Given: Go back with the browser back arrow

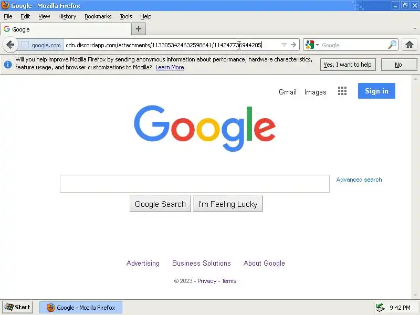Looking at the screenshot, I should pyautogui.click(x=10, y=45).
